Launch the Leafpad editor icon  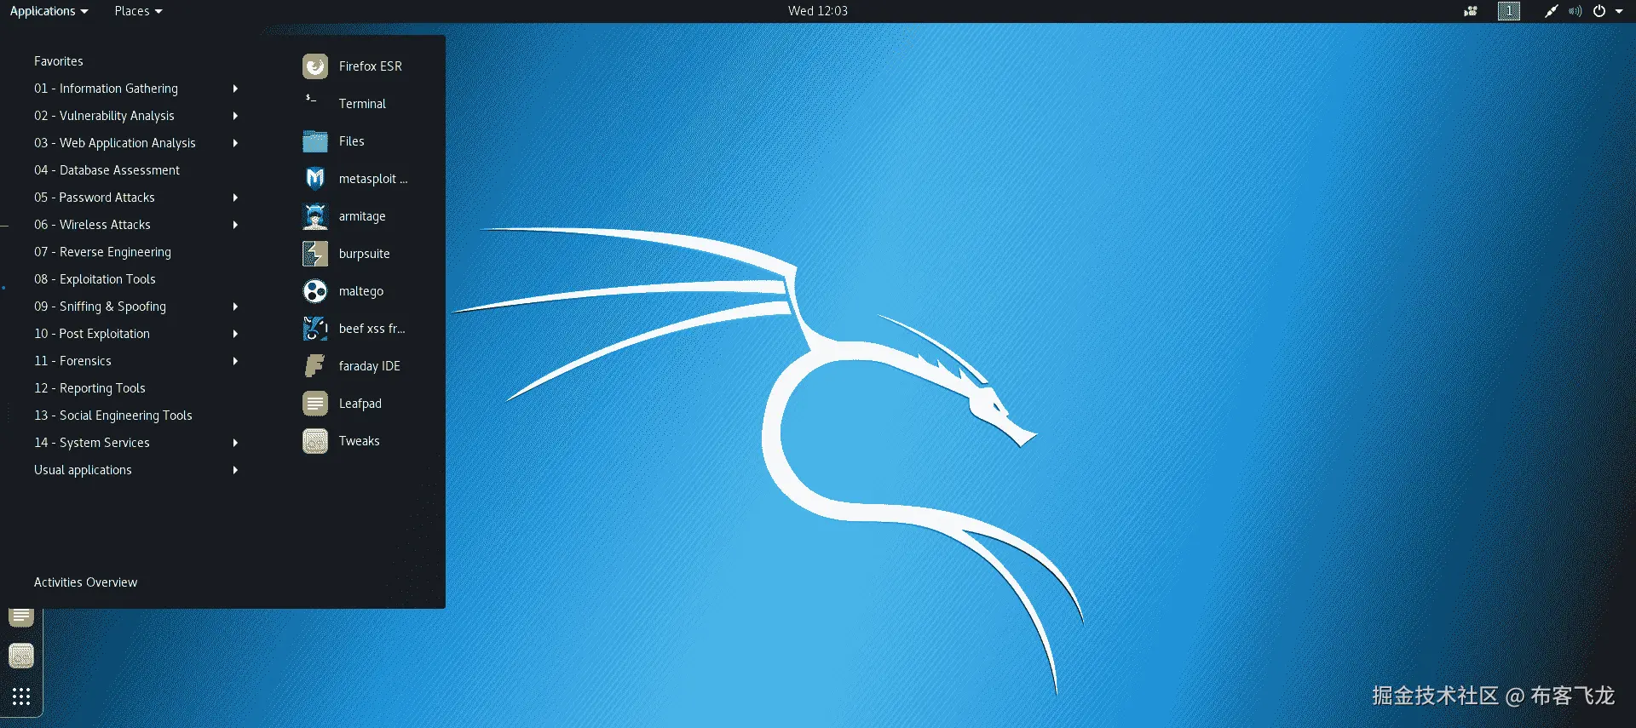click(x=315, y=404)
